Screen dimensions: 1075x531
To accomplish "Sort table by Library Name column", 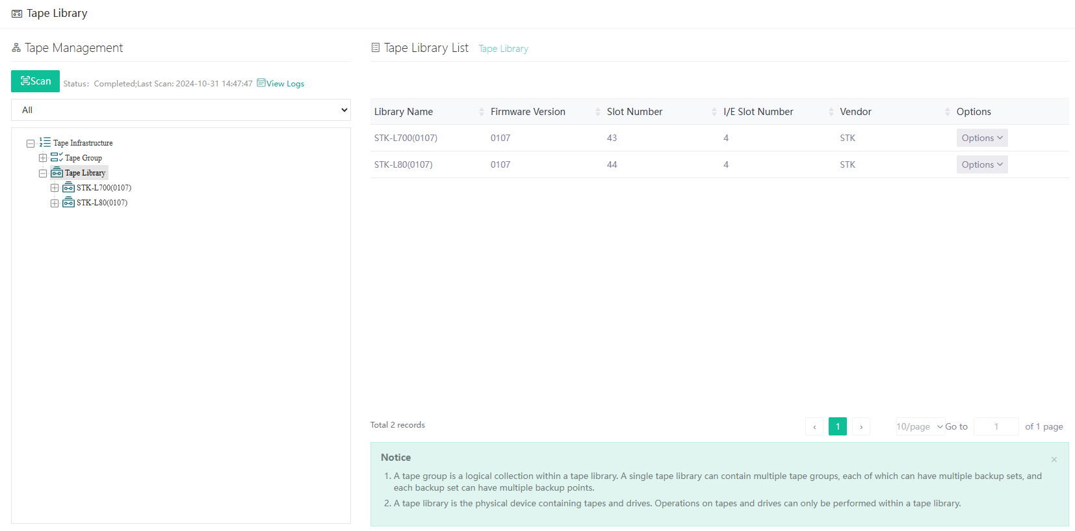I will (403, 112).
